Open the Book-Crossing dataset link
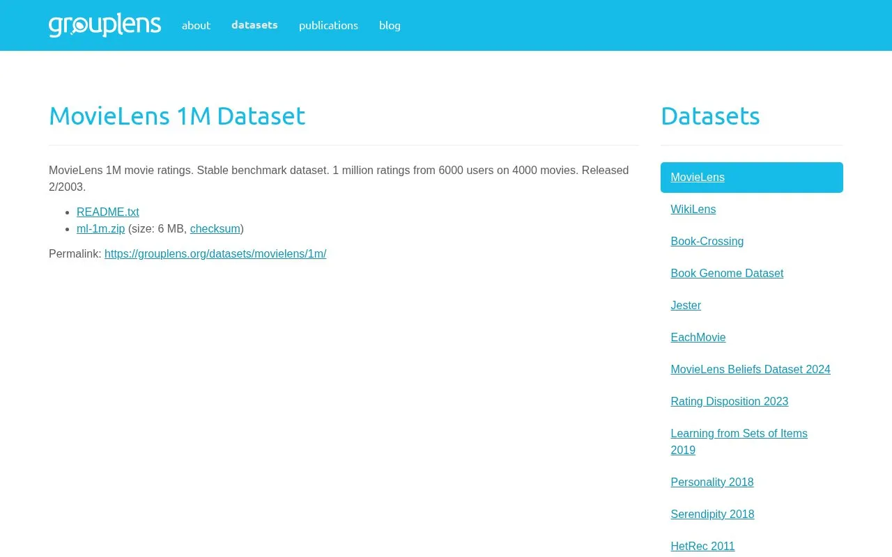Viewport: 892px width, 557px height. tap(707, 242)
